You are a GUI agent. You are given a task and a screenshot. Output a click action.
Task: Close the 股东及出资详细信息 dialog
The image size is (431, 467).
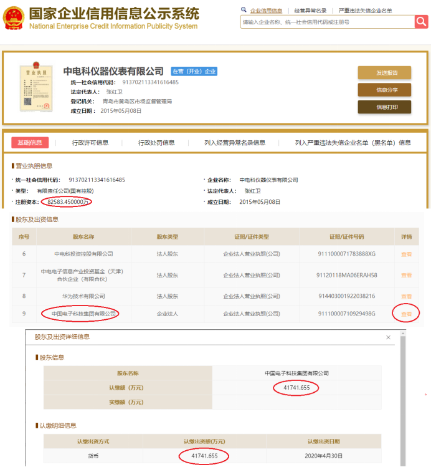388,337
